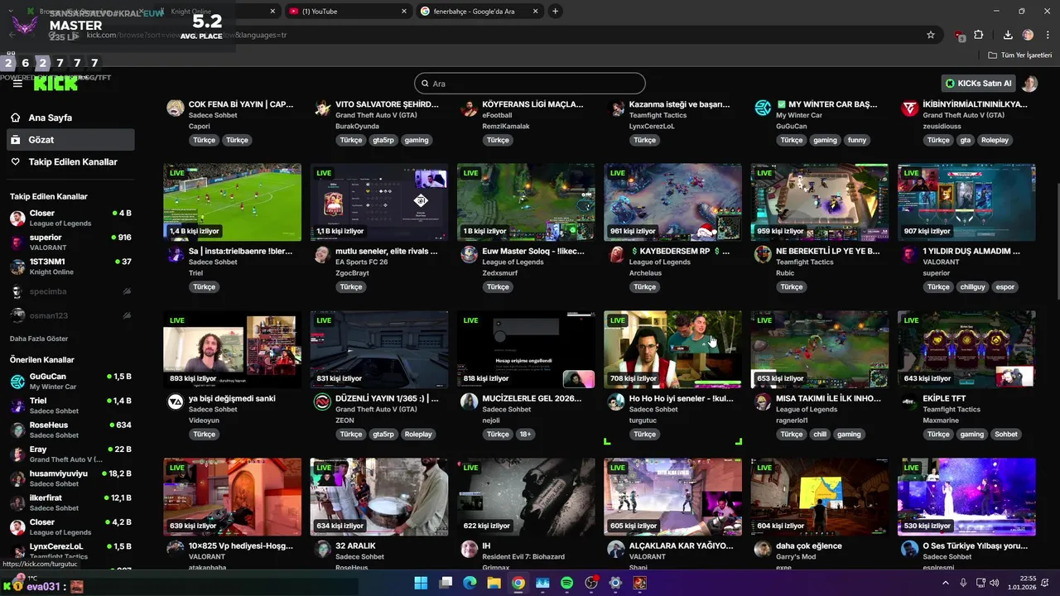Click ZEON channel avatar icon

tap(322, 402)
